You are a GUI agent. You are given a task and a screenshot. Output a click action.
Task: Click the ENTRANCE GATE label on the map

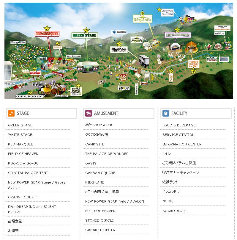coord(70,80)
